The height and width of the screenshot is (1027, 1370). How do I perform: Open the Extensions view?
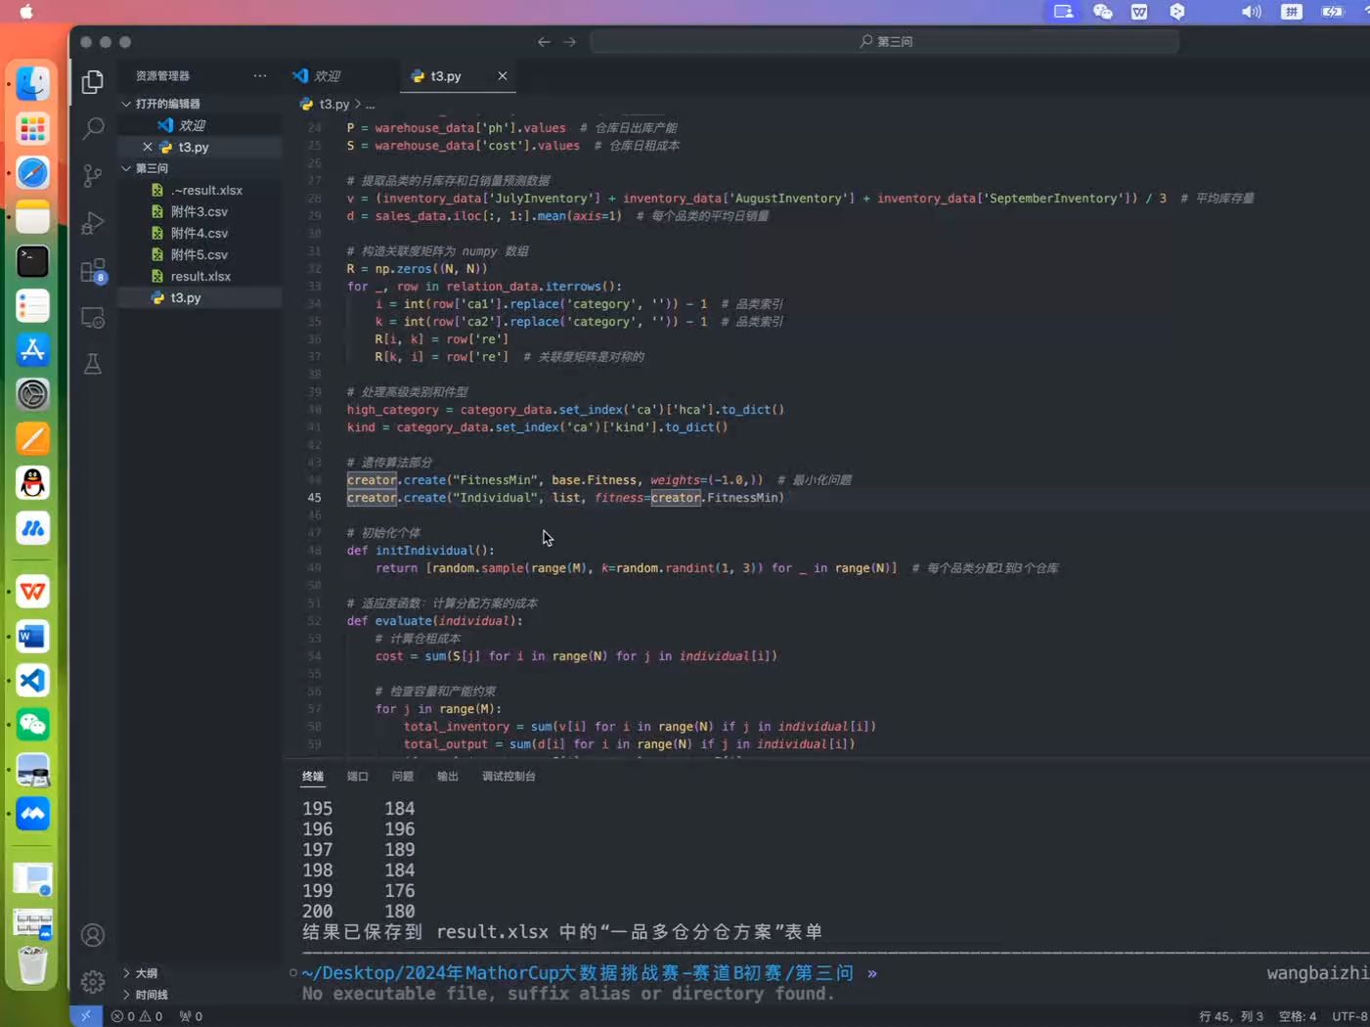pyautogui.click(x=93, y=270)
